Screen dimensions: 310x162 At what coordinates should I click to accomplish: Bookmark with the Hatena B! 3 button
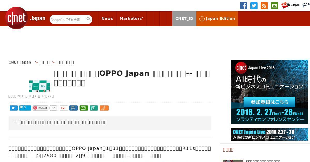click(x=25, y=108)
